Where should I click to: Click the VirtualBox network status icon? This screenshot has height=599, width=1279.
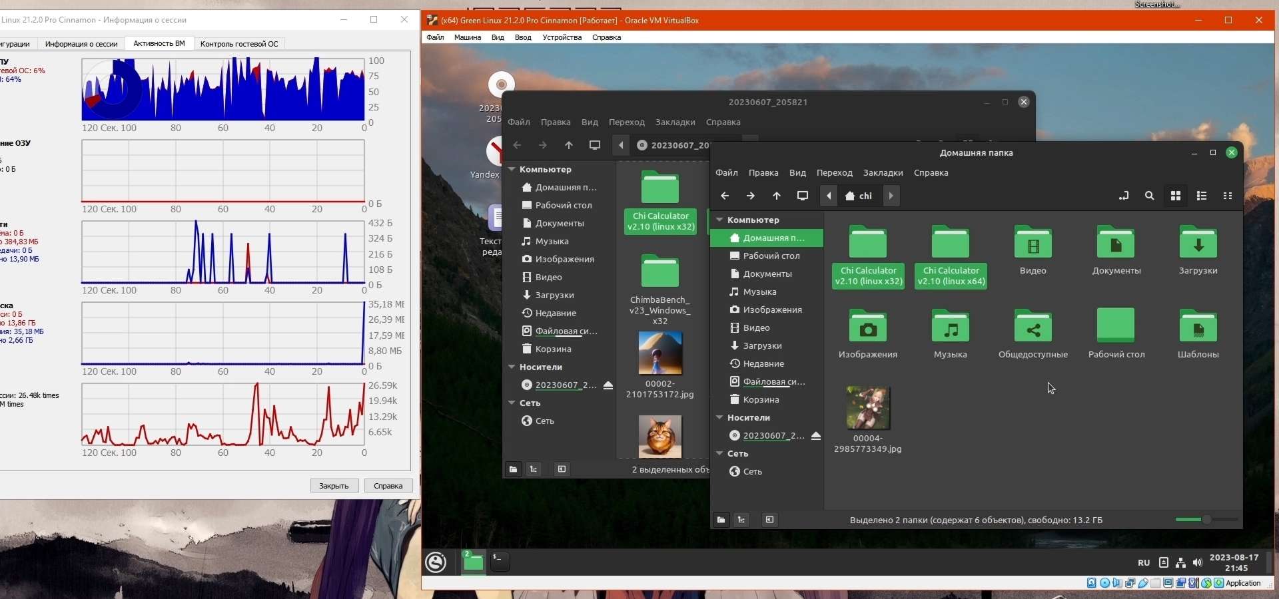[1130, 583]
